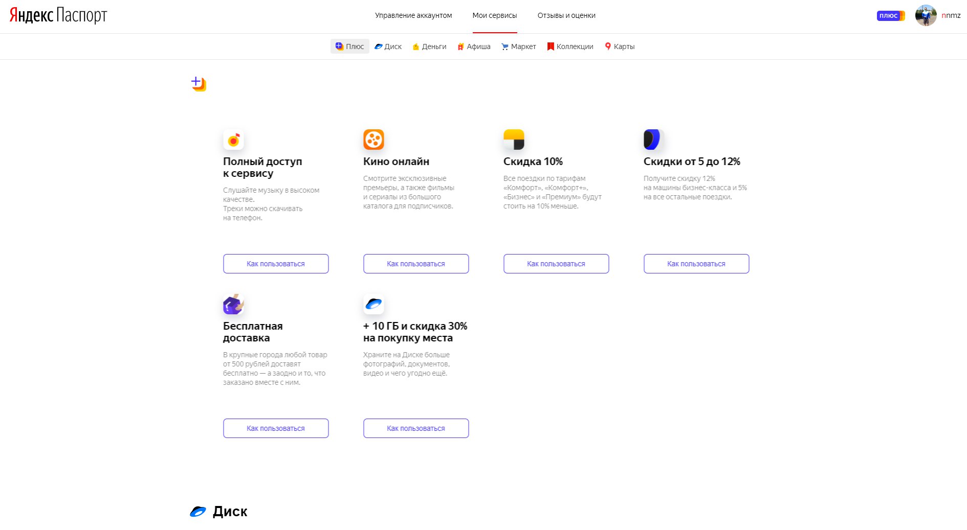
Task: Click the Яндекс Драйв icon
Action: (653, 140)
